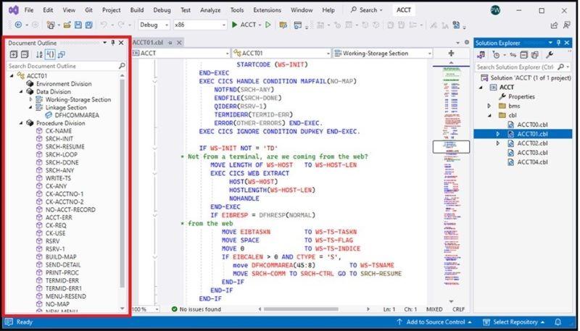Collapse the Data Division tree node

click(x=22, y=91)
